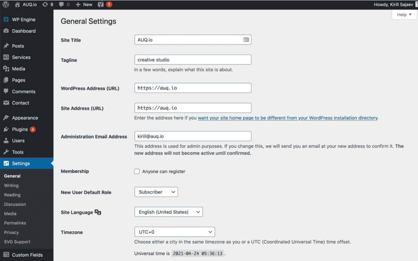Image resolution: width=418 pixels, height=261 pixels.
Task: Click the Universal time value 2021-04-24 05:36:13
Action: [198, 253]
